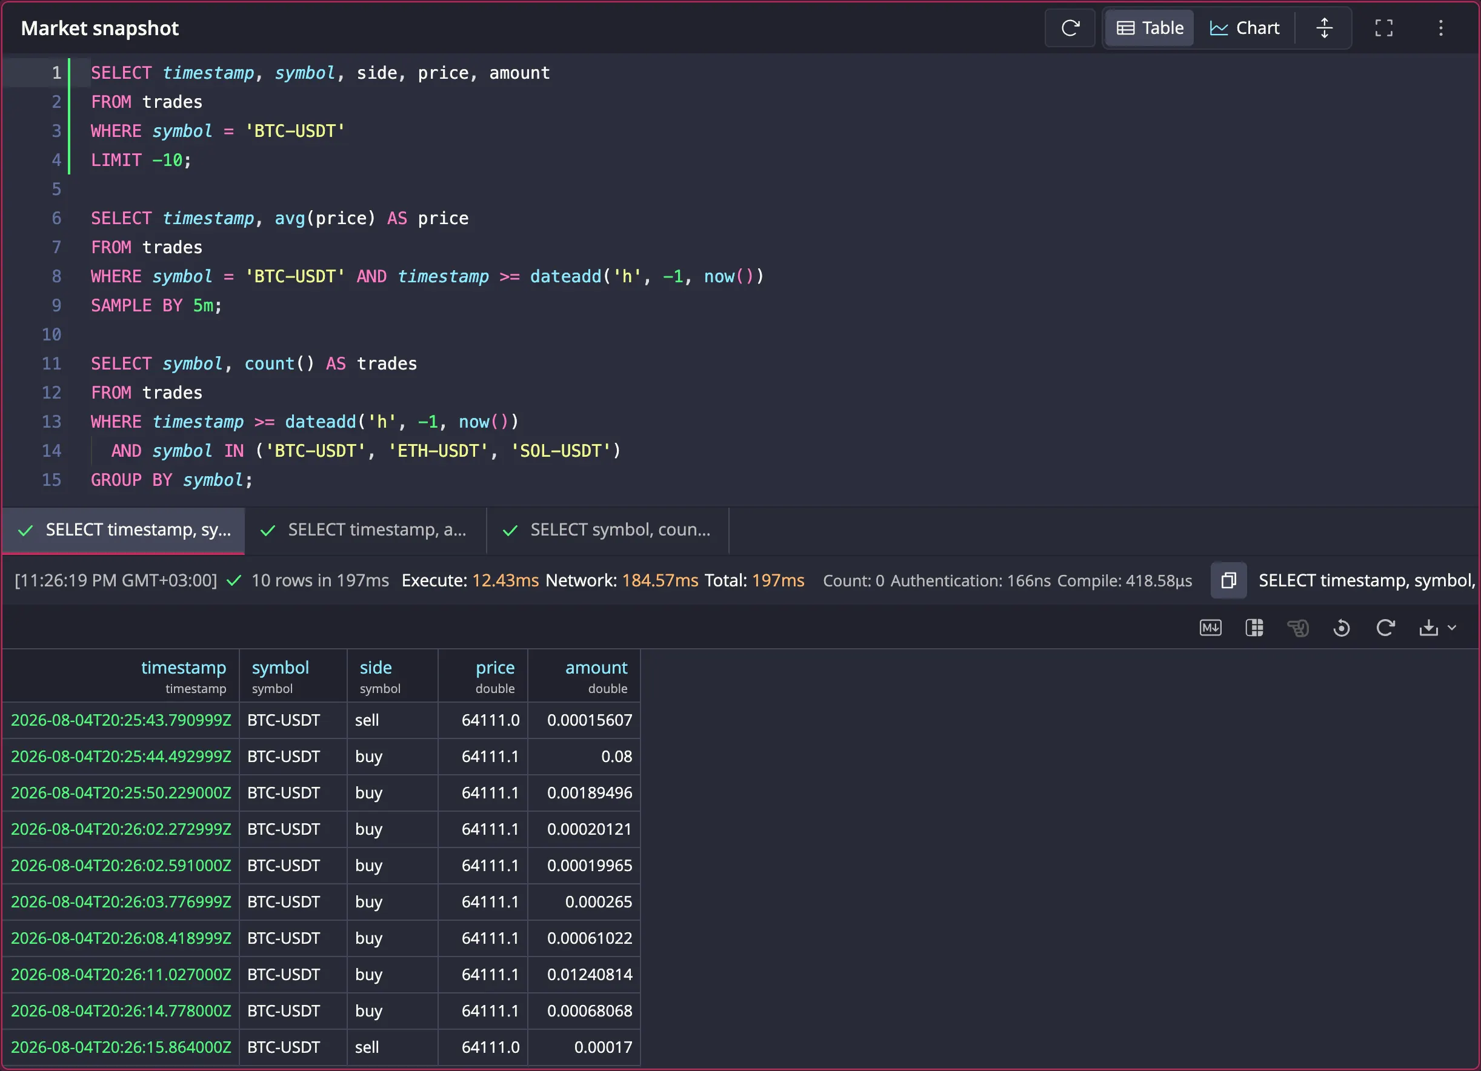Click the timestamp column header
This screenshot has width=1481, height=1071.
tap(121, 677)
